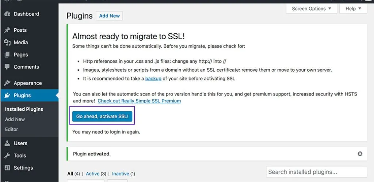The height and width of the screenshot is (182, 374).
Task: Click the Plugins plug icon
Action: tap(7, 95)
